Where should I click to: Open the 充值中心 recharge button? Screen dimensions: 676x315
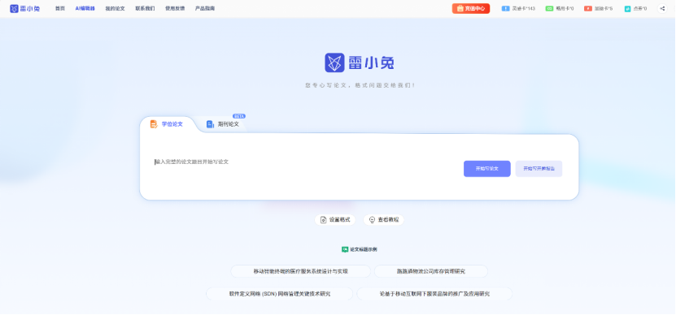(471, 9)
